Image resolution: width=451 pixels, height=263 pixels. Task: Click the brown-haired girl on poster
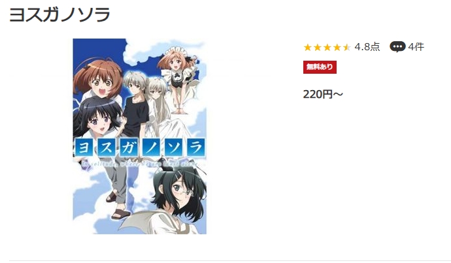tap(99, 79)
